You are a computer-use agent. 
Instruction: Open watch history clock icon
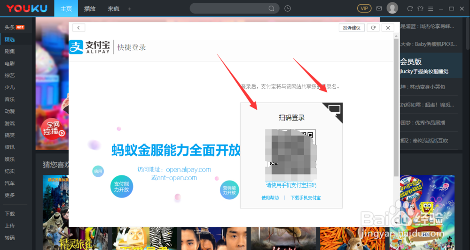(x=288, y=8)
